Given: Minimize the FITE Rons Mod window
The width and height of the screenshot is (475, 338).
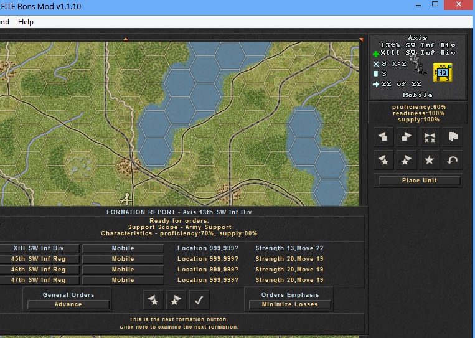Looking at the screenshot, I should tap(418, 5).
